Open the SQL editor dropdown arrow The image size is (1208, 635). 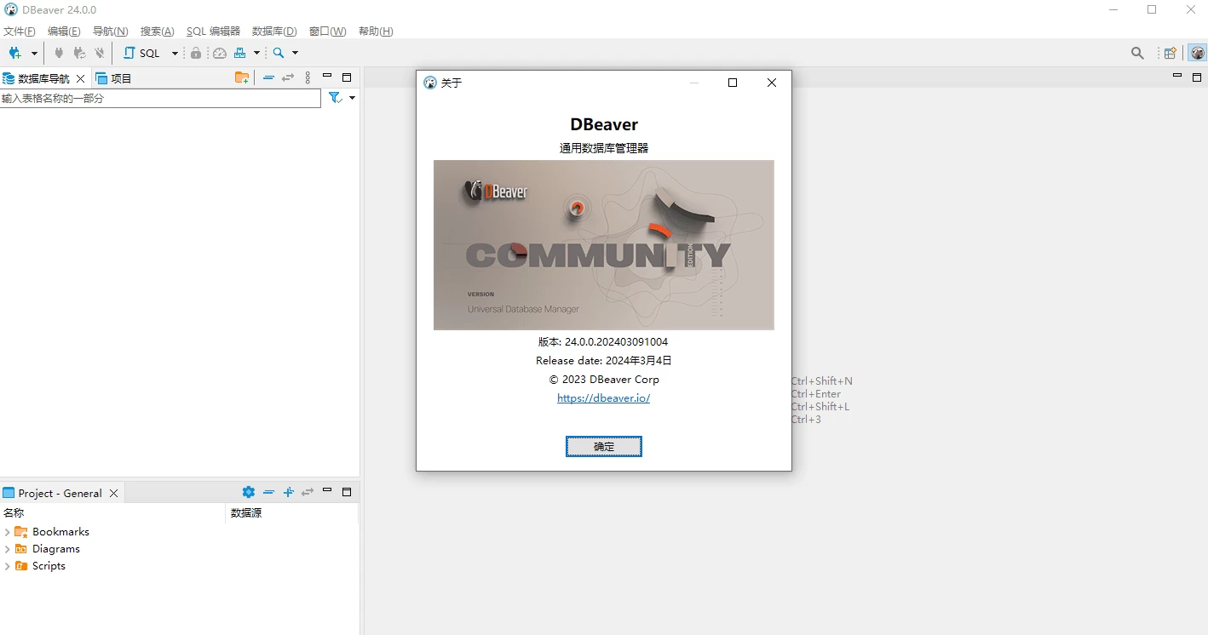coord(175,53)
